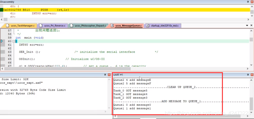Click the 'INT8U err=err;' line in Disassembly
The width and height of the screenshot is (254, 119).
coord(44,13)
